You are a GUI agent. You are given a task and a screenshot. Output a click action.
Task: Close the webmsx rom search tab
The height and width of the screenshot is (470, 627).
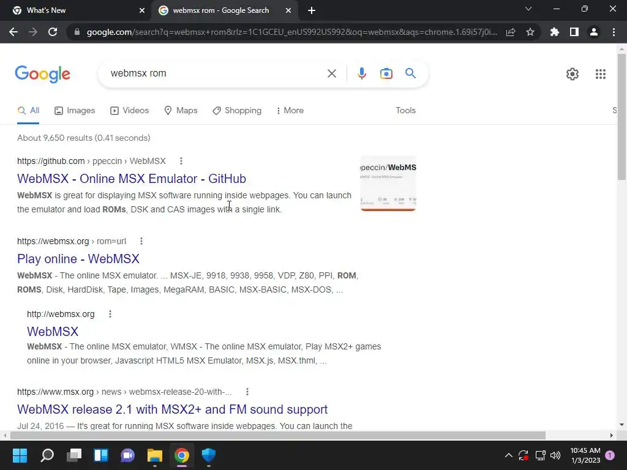(x=288, y=10)
